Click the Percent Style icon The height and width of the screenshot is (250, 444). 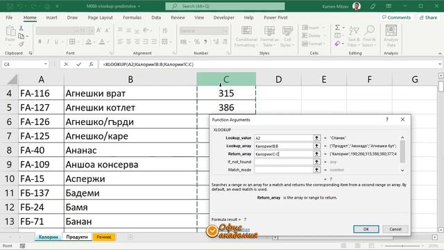[x=197, y=42]
